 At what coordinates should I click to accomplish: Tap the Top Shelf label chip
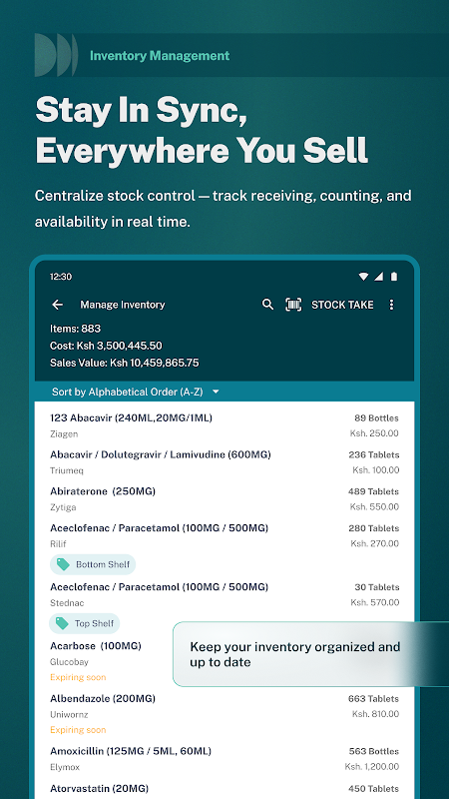tap(85, 623)
